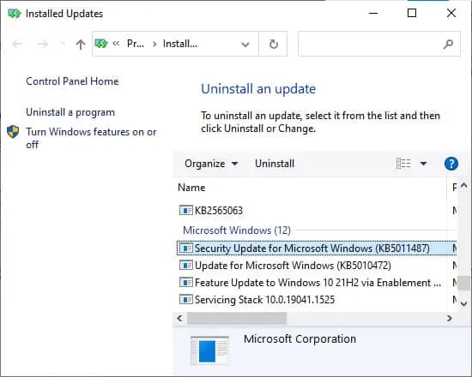Click the vertical scrollbar down arrow

464,304
